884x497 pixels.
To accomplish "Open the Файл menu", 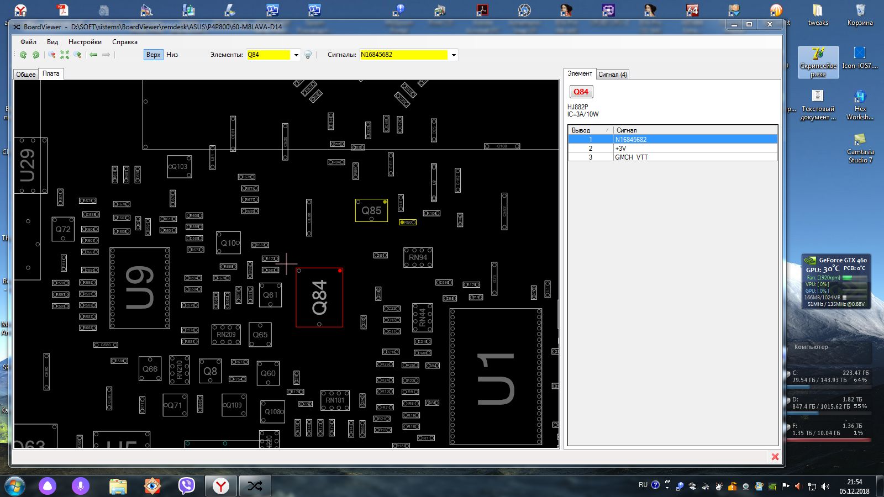I will pos(28,42).
